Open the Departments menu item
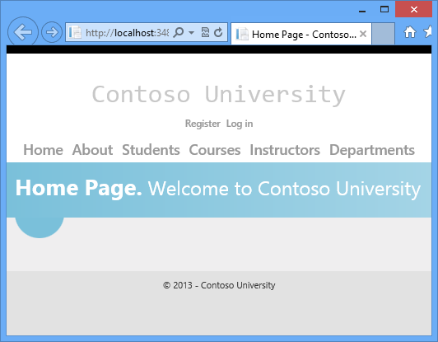The image size is (438, 342). (372, 150)
